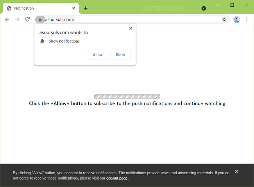Open the opt-out page link
Image resolution: width=254 pixels, height=187 pixels.
click(117, 178)
